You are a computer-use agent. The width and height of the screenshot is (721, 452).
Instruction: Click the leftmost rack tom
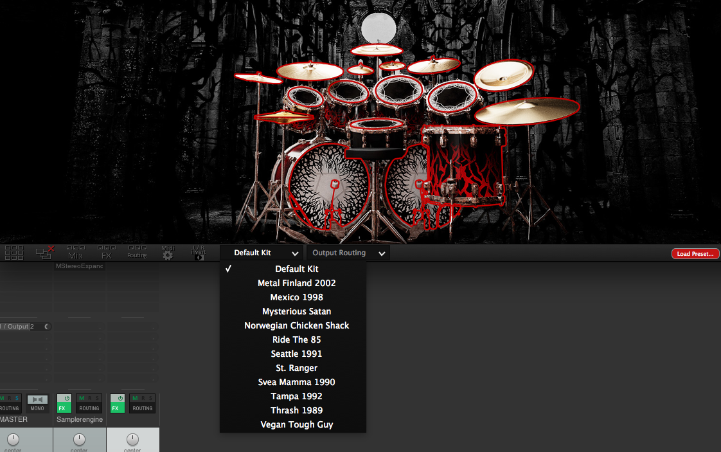click(305, 98)
